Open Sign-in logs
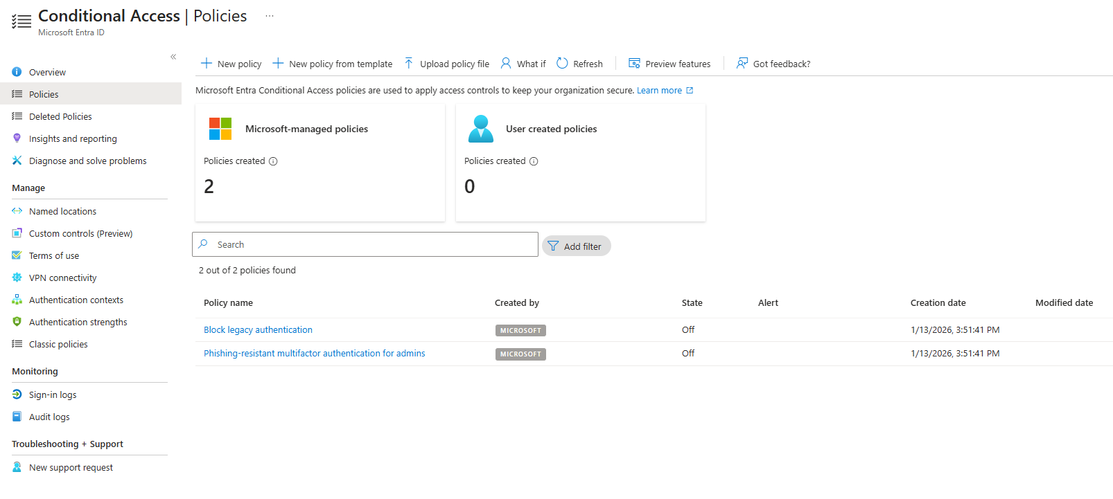 (x=53, y=394)
